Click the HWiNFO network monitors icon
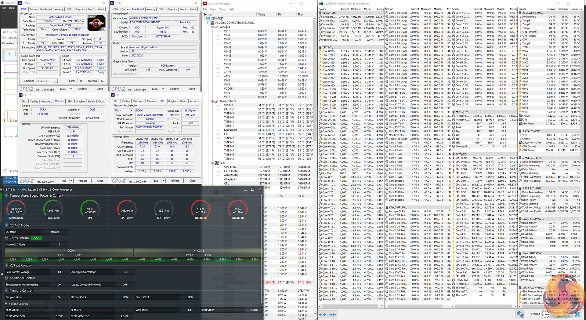The height and width of the screenshot is (320, 586). [520, 314]
